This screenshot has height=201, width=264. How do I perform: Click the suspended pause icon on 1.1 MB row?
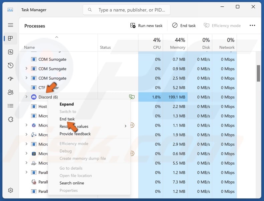(x=132, y=125)
